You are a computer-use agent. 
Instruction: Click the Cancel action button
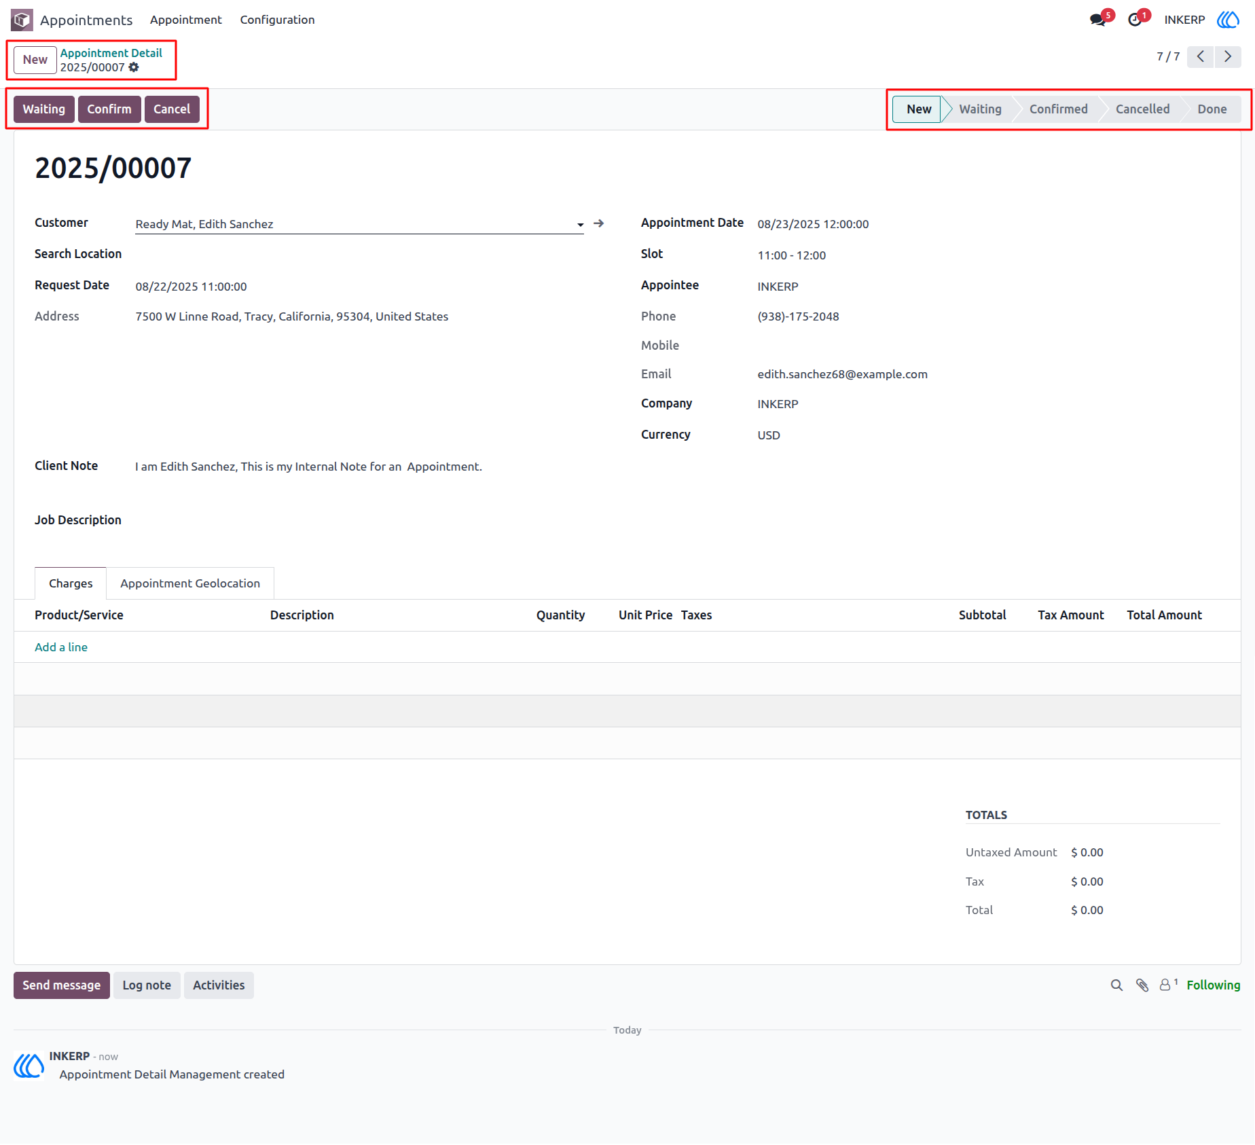(172, 109)
